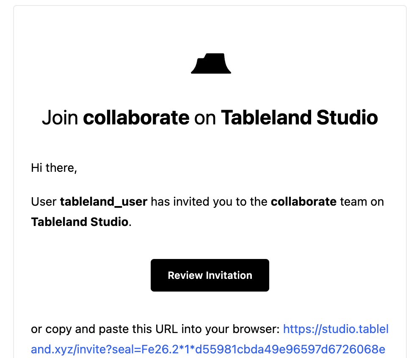Click the 'has invited you to the' text
This screenshot has height=358, width=414.
pos(209,201)
